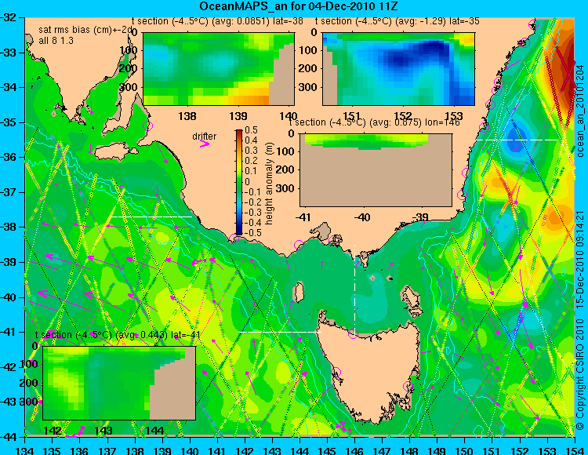Click the 'drifter' legend label
Viewport: 588px width, 455px height.
204,136
